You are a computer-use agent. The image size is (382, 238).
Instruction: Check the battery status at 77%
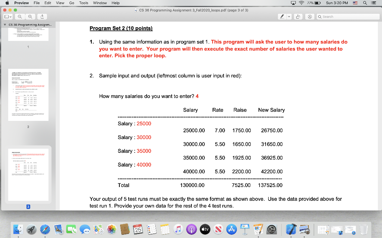pos(314,3)
